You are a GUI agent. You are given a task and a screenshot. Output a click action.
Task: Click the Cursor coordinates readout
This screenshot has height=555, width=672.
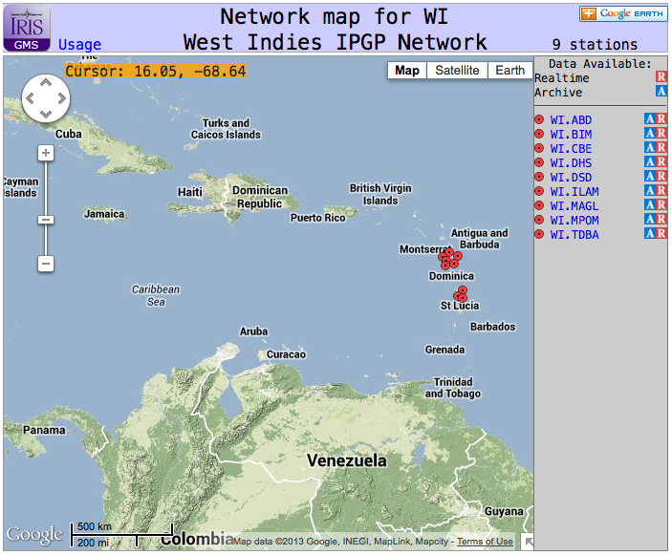156,71
